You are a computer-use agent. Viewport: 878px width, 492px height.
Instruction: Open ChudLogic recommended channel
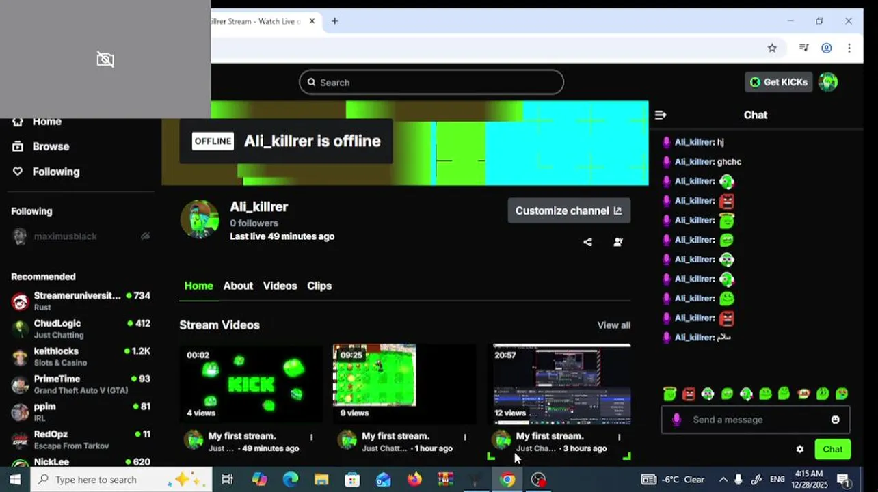point(81,329)
